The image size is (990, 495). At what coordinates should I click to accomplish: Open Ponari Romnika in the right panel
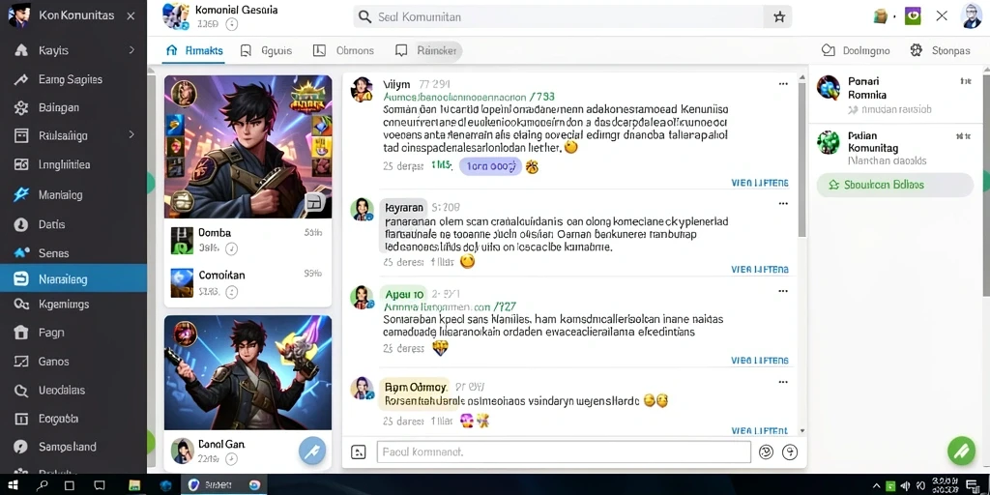click(895, 95)
